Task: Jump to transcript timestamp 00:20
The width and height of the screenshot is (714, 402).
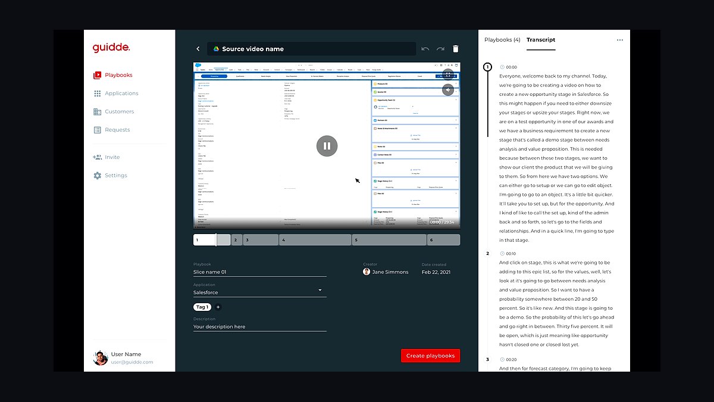Action: click(x=509, y=360)
